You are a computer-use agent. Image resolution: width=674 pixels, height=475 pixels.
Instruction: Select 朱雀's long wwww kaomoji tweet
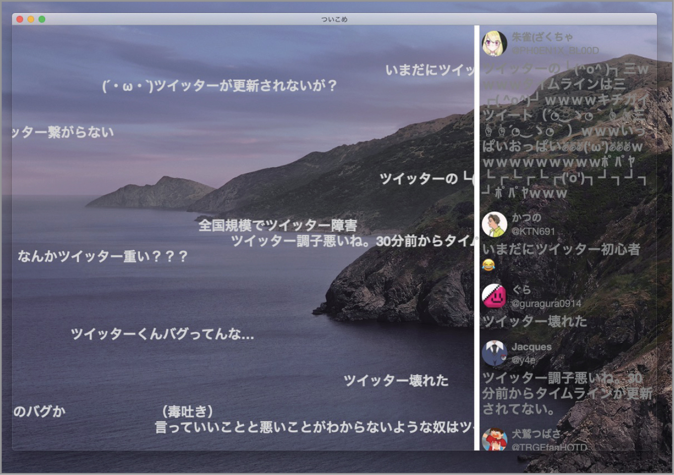coord(566,131)
